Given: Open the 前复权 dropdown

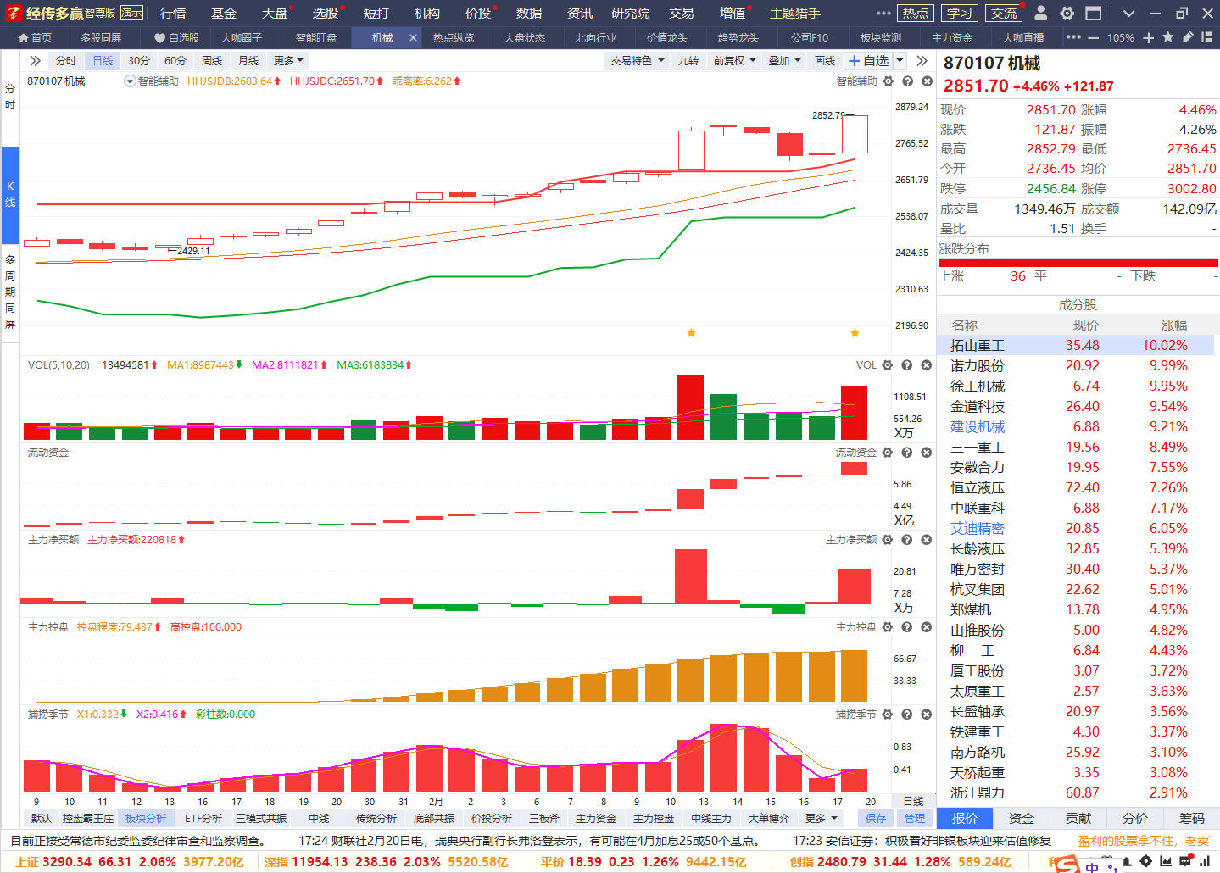Looking at the screenshot, I should 734,61.
